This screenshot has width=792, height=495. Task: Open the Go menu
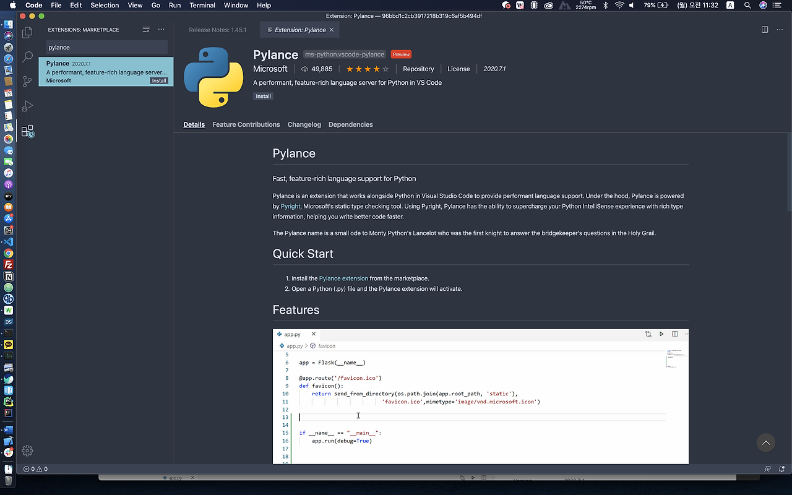(155, 6)
